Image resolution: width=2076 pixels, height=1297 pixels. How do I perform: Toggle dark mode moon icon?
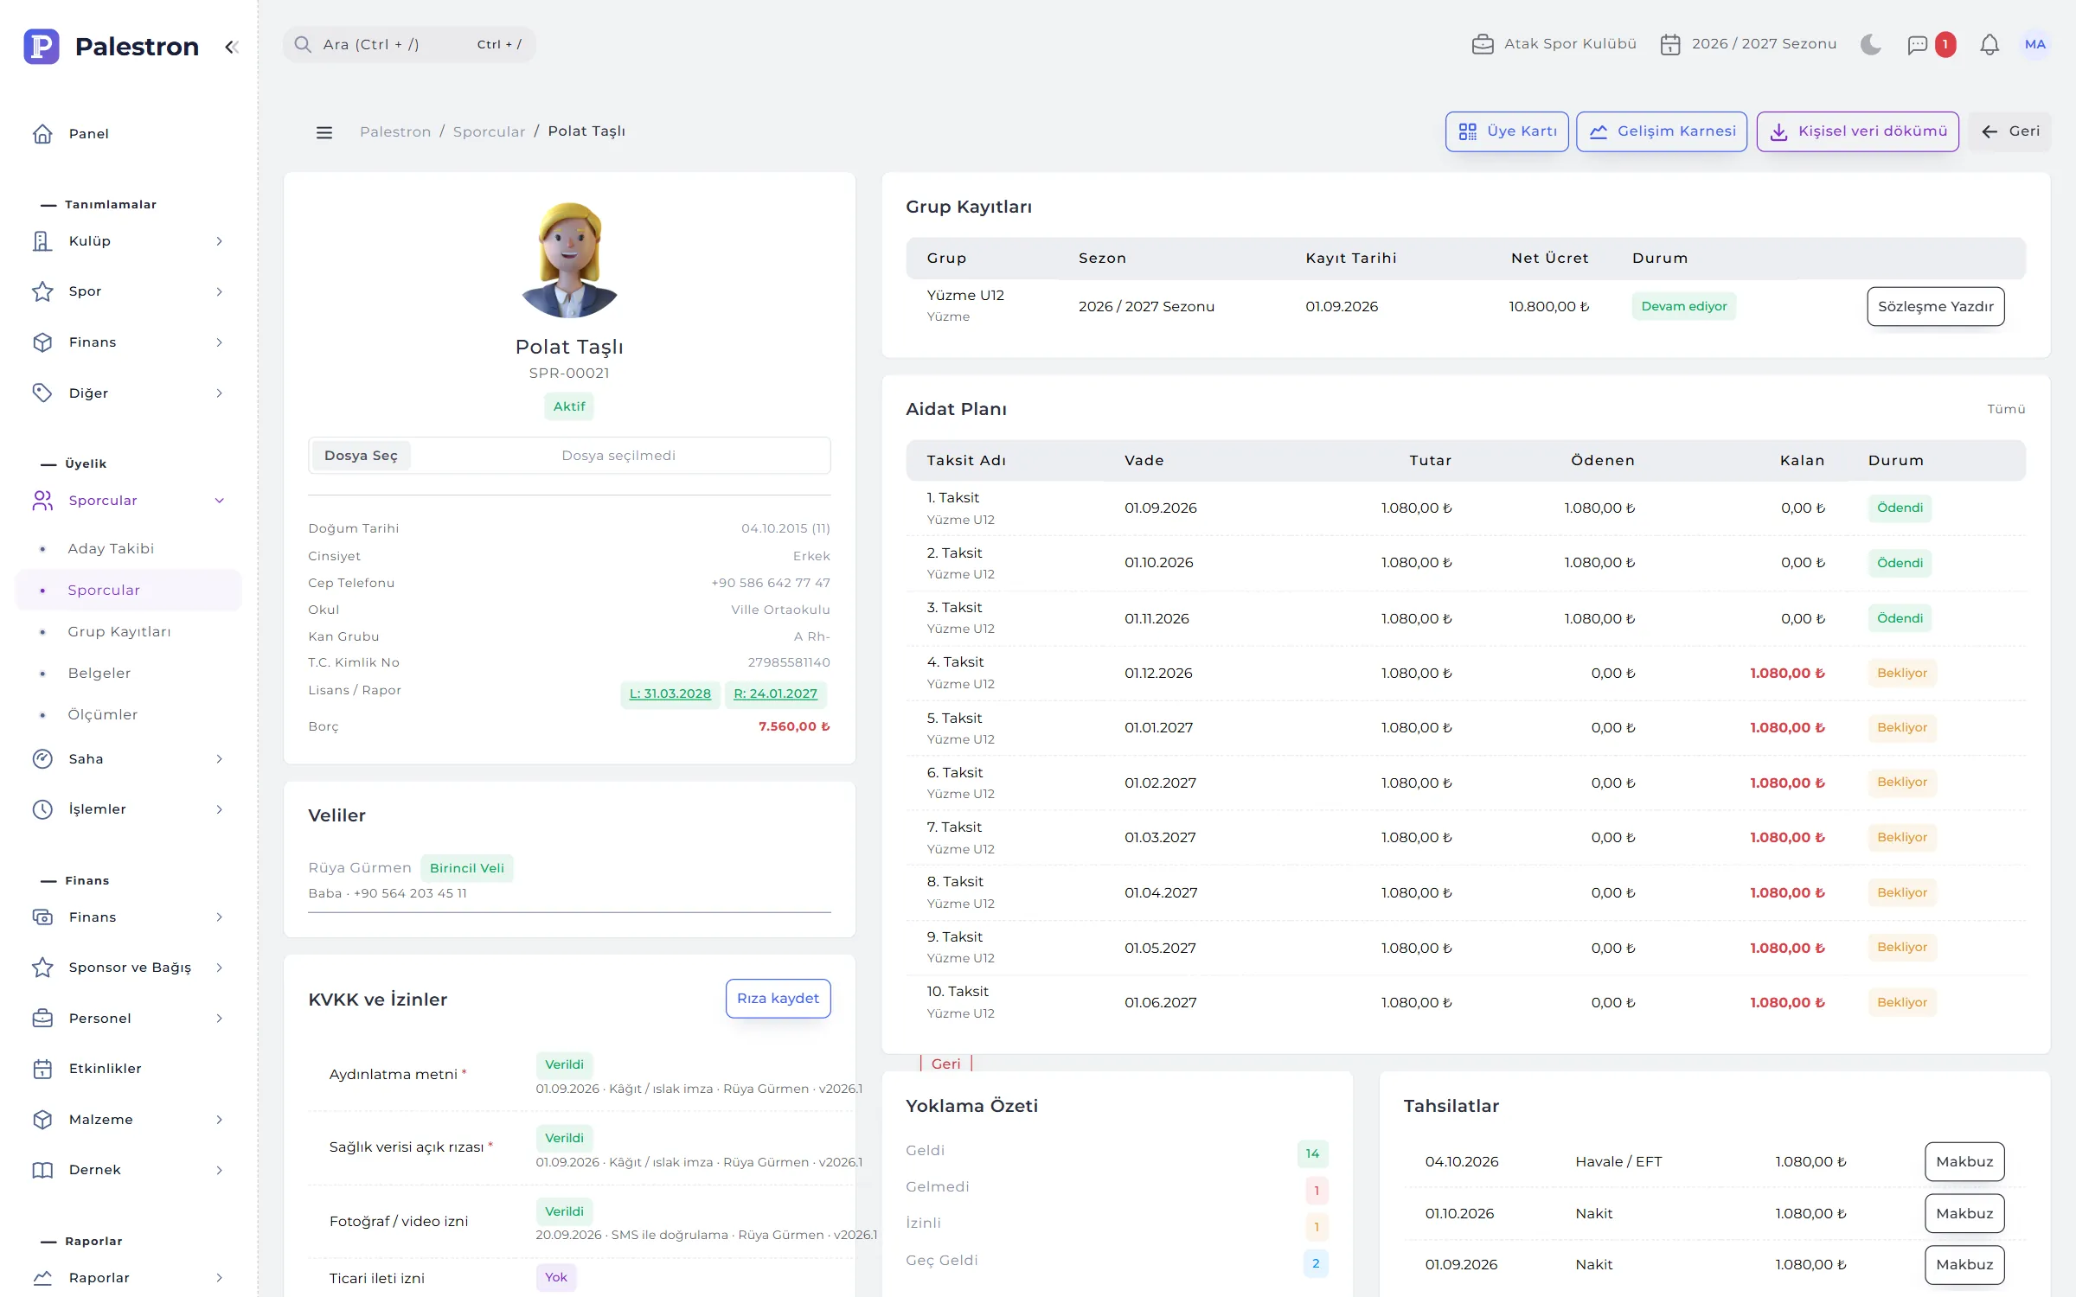(x=1870, y=44)
